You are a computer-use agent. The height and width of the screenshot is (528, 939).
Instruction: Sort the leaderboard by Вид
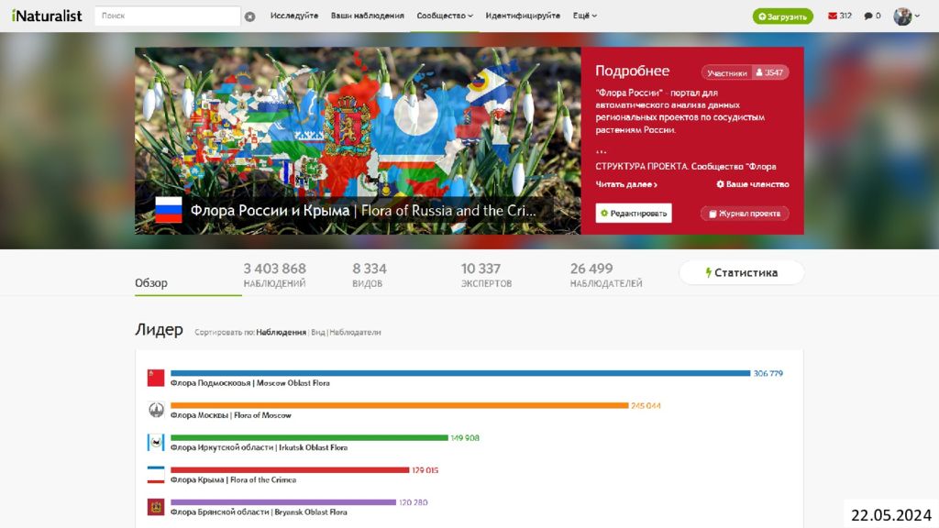point(318,332)
